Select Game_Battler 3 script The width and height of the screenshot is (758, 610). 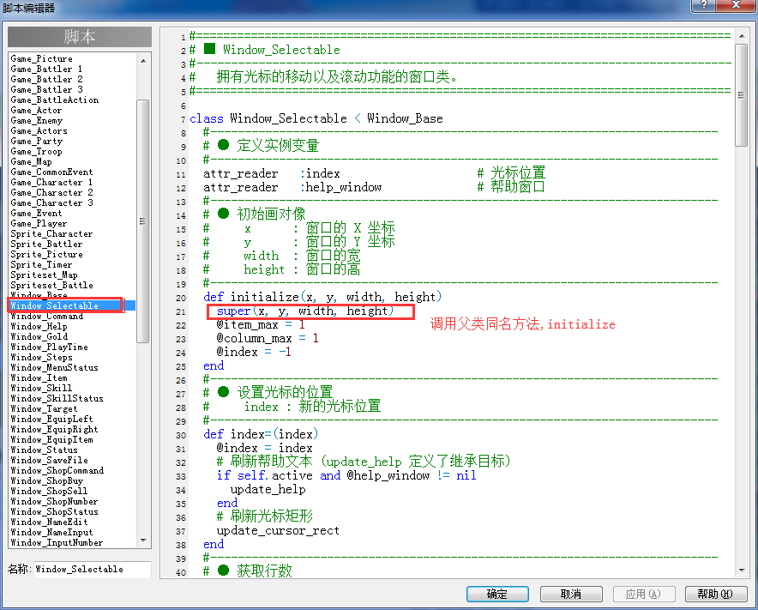[46, 89]
